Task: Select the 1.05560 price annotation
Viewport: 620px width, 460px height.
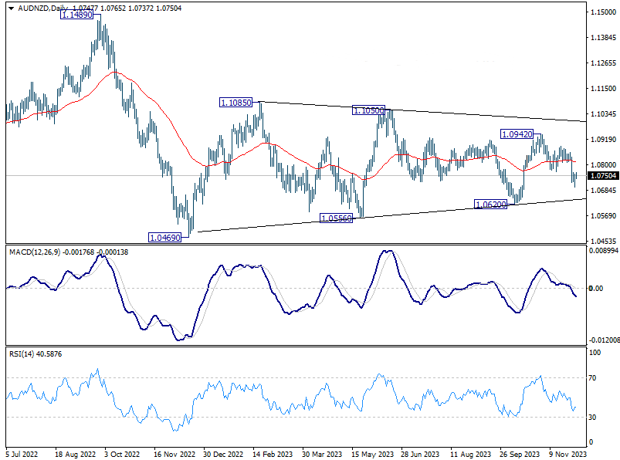Action: (337, 218)
